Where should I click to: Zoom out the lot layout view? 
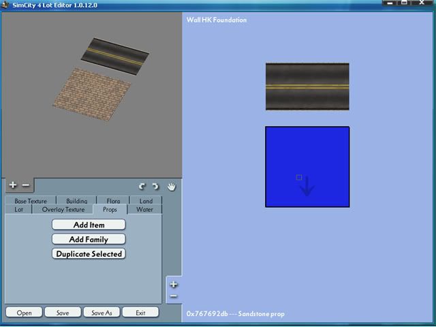[174, 296]
